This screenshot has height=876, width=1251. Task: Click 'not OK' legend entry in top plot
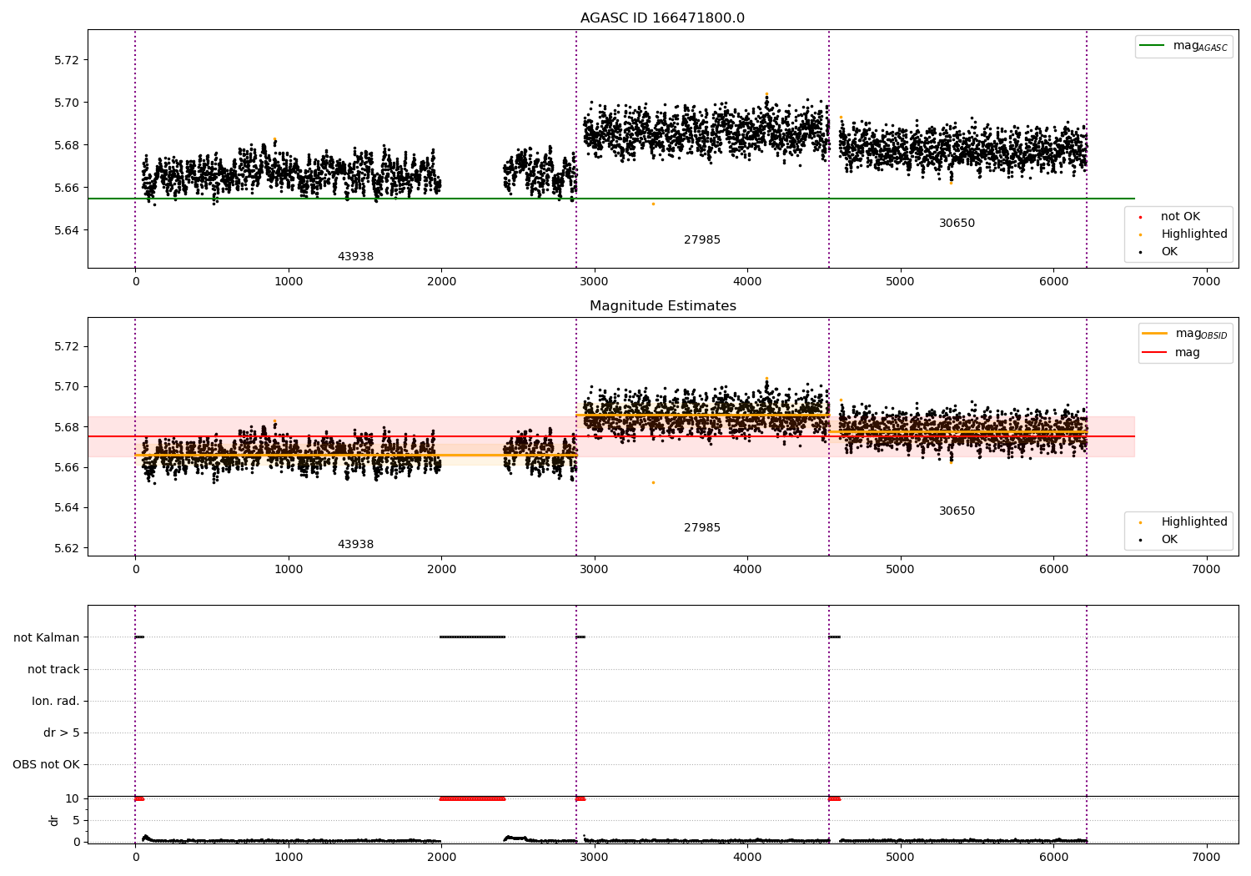[x=1179, y=217]
